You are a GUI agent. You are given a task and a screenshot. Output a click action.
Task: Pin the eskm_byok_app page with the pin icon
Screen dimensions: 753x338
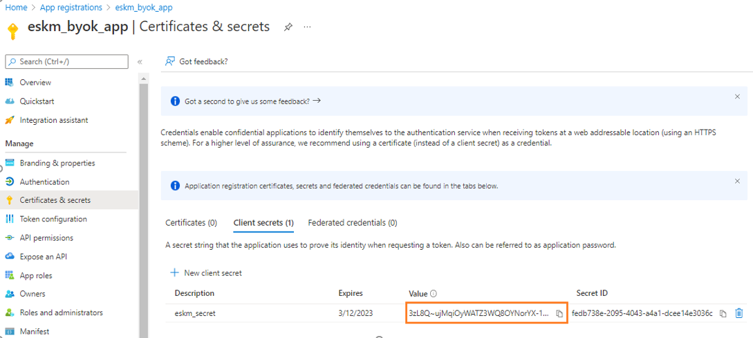click(288, 27)
